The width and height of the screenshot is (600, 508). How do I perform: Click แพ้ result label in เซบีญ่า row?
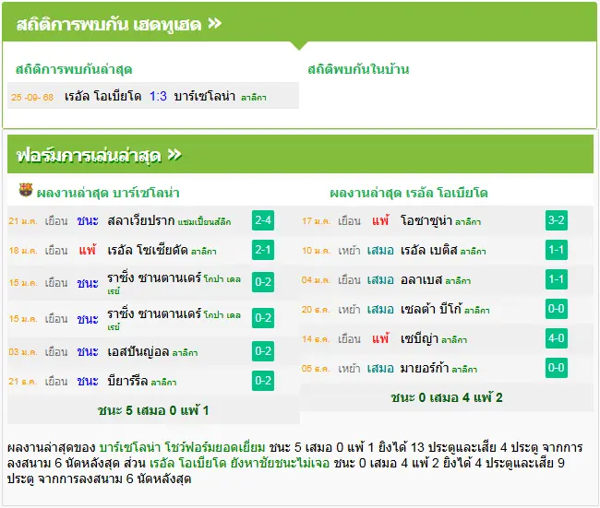coord(380,338)
